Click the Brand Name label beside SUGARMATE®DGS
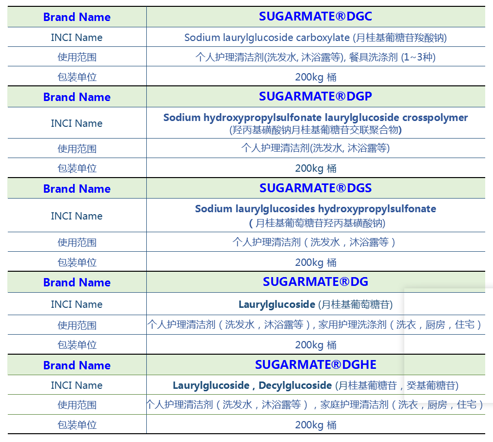This screenshot has width=493, height=442. click(77, 189)
